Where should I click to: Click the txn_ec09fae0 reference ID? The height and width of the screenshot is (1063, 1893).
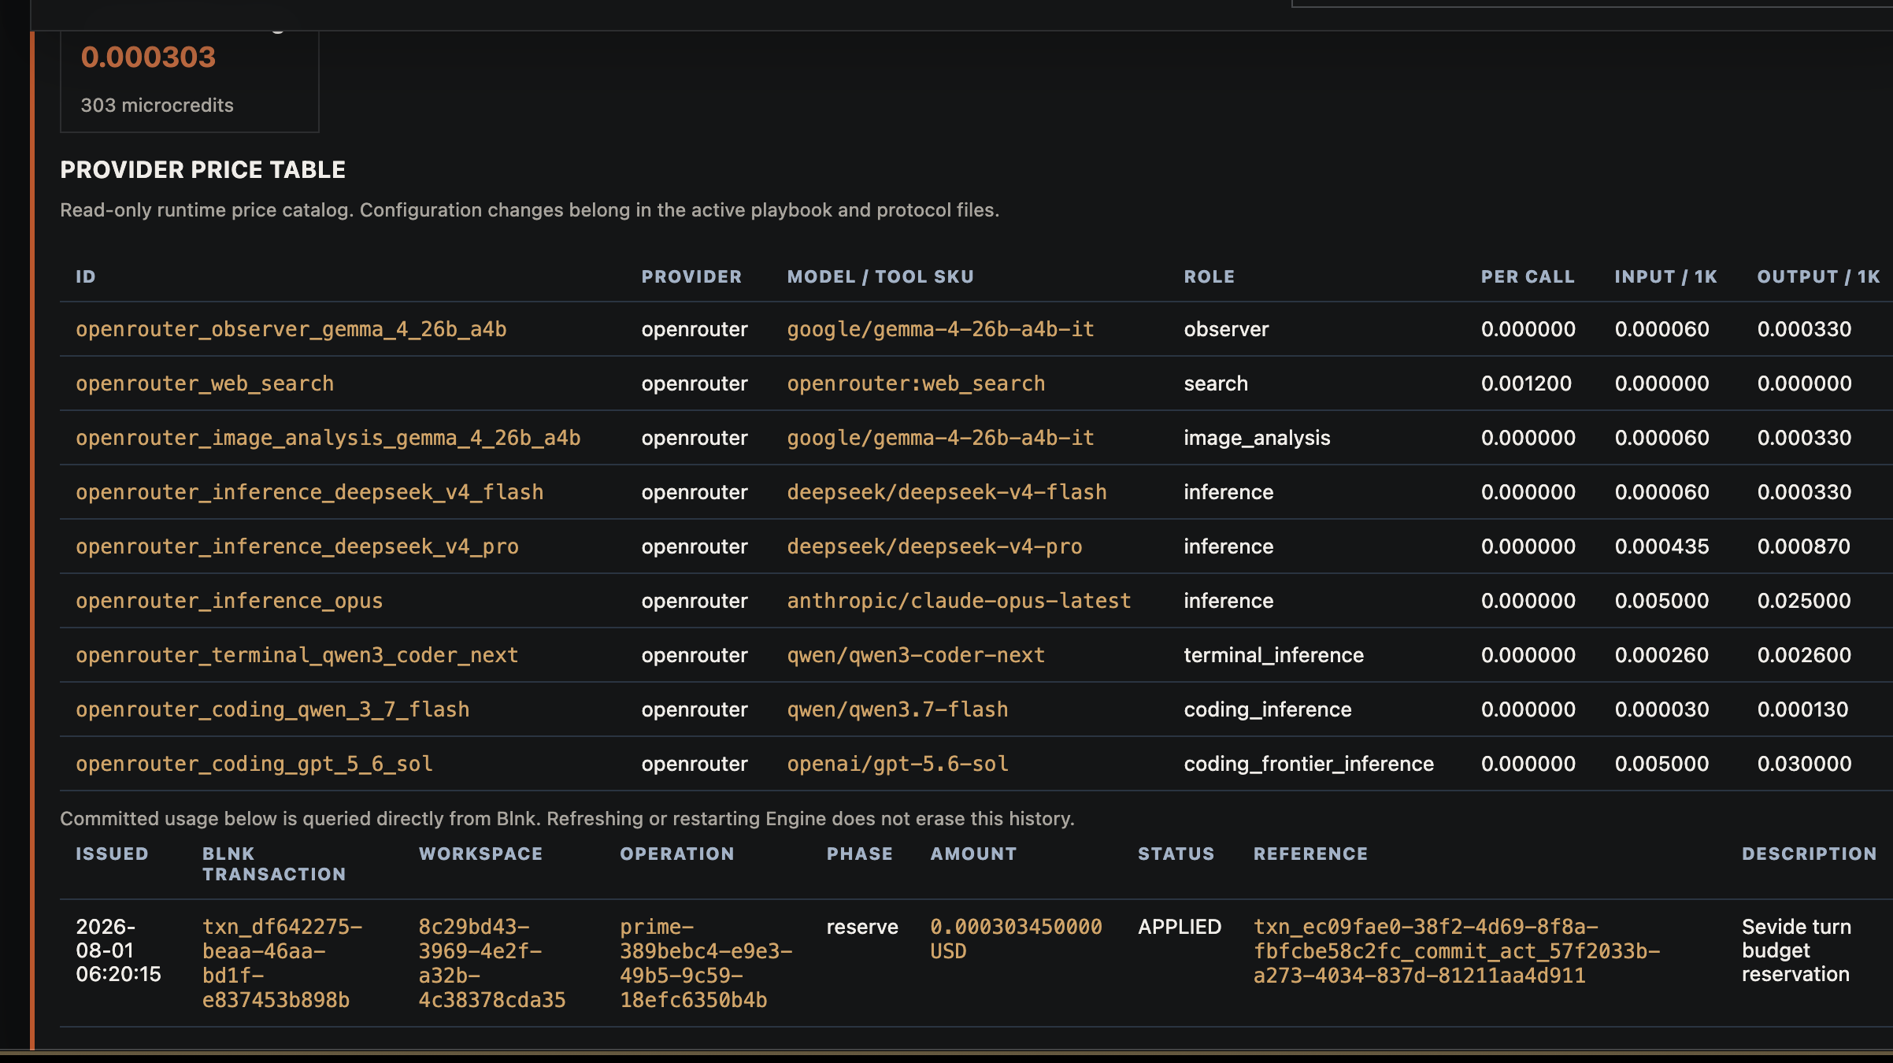point(1457,951)
